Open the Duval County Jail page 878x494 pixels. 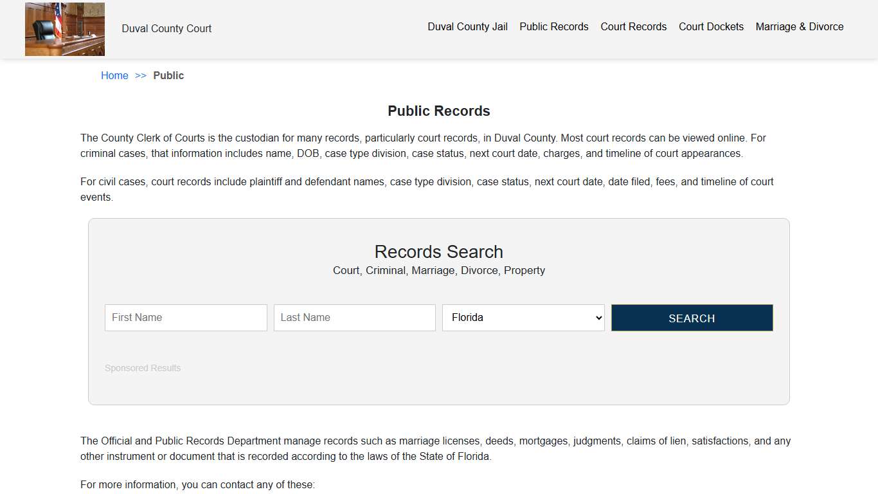coord(467,26)
